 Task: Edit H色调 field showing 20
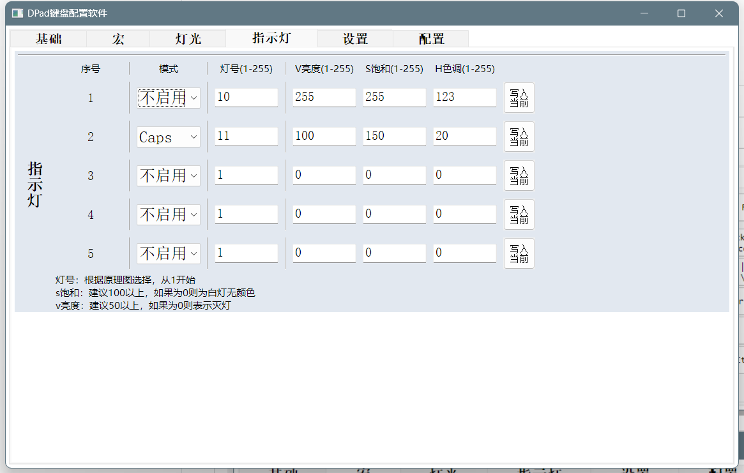464,136
